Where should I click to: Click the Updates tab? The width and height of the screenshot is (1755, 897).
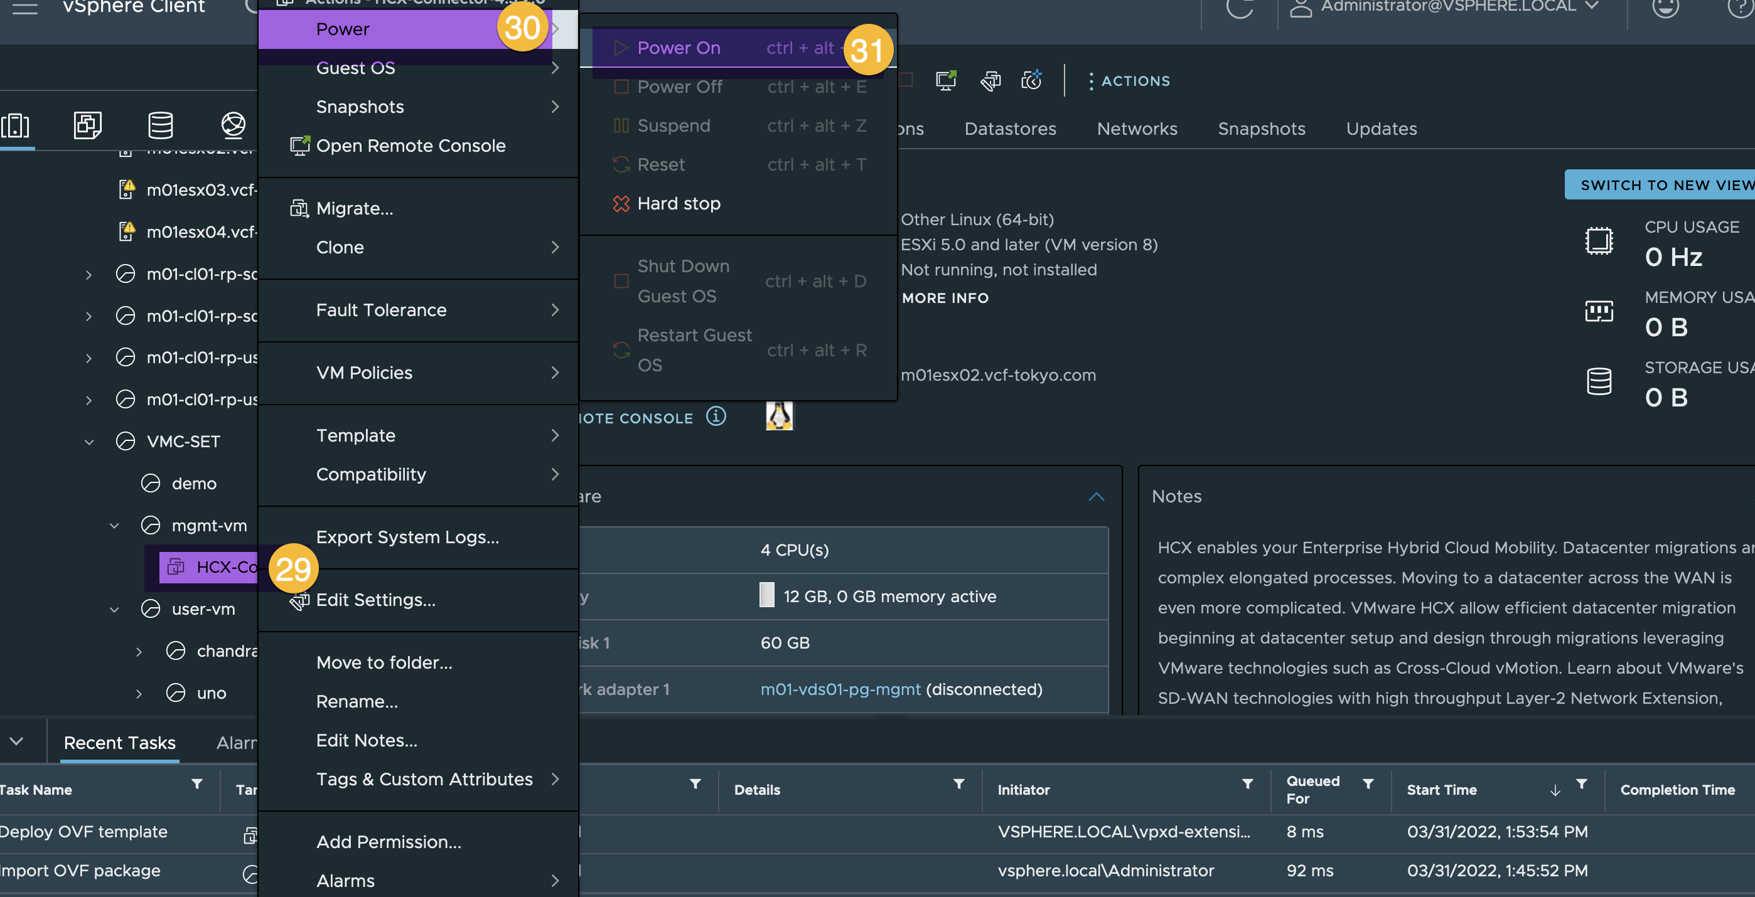(x=1381, y=128)
